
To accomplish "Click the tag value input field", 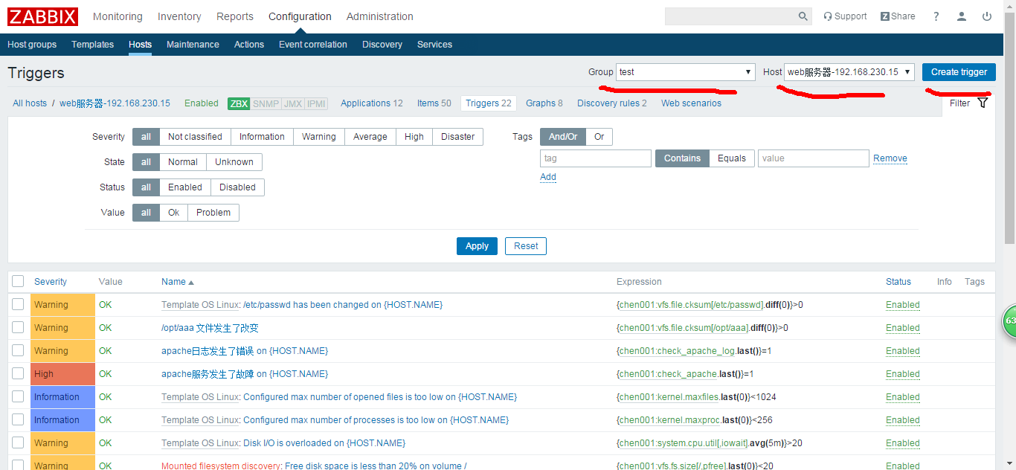I will click(814, 158).
